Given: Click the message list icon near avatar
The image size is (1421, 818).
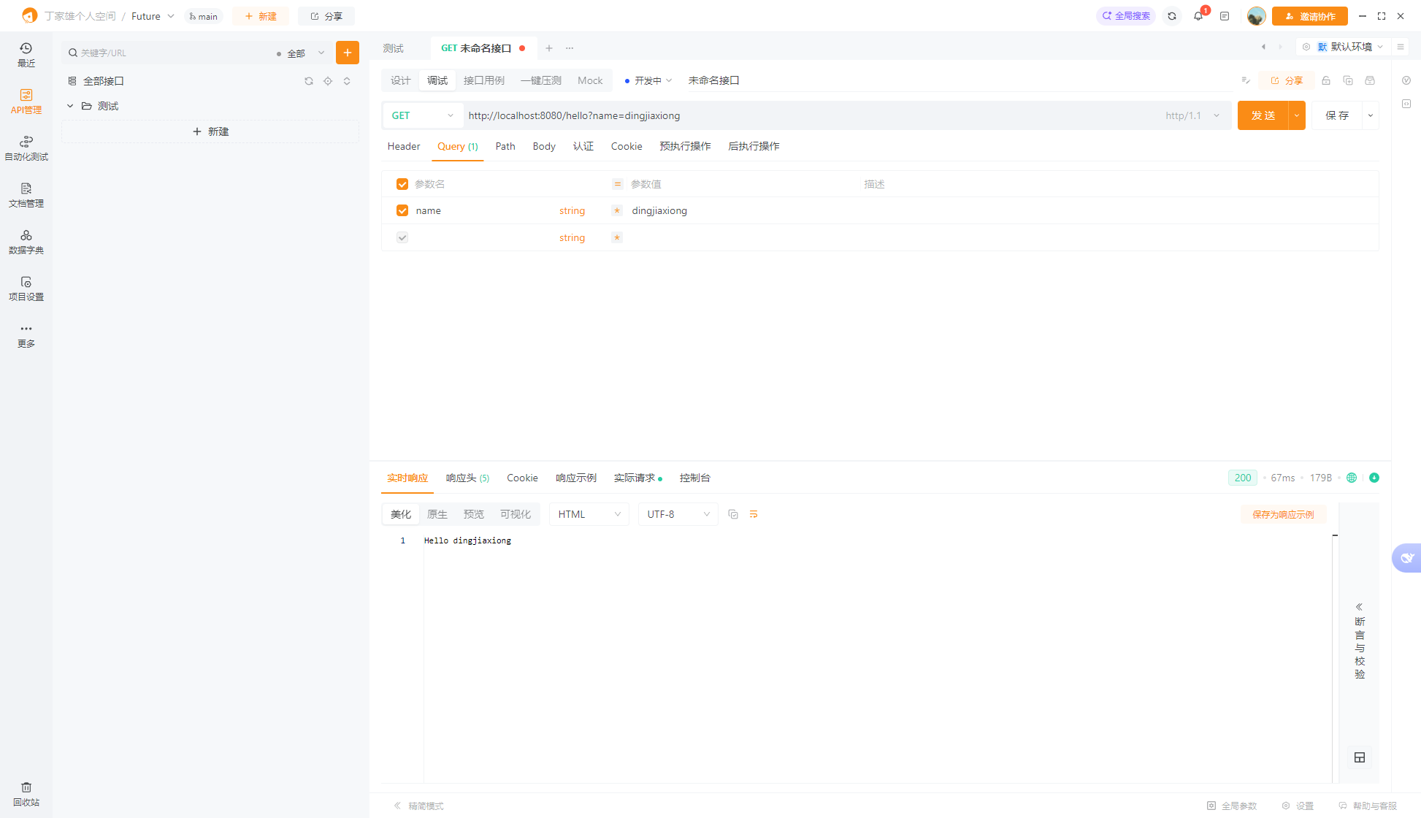Looking at the screenshot, I should point(1225,16).
